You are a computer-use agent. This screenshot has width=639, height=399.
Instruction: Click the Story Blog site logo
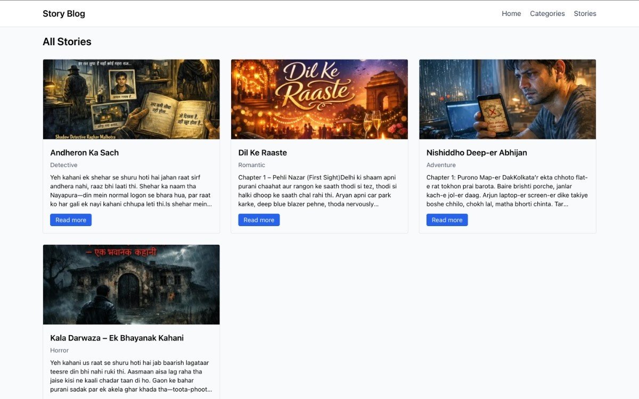point(64,14)
